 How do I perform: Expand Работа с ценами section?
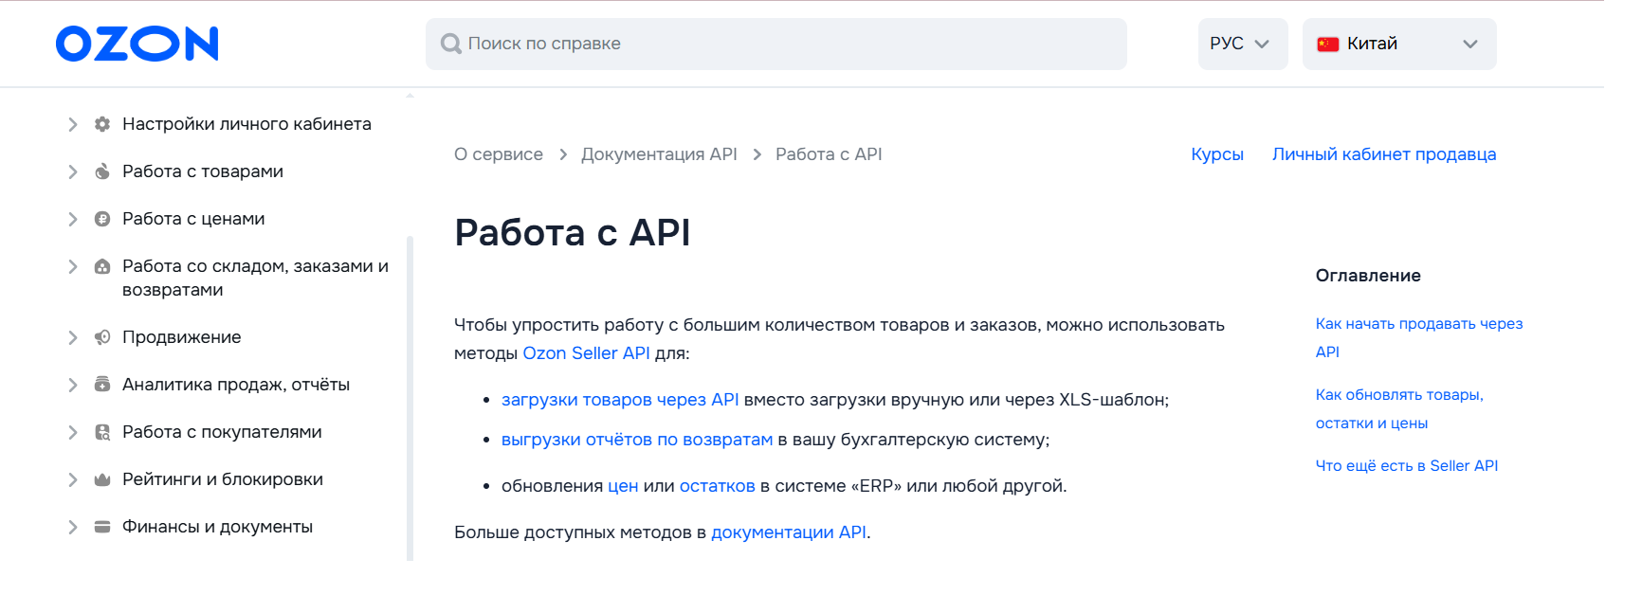tap(73, 219)
